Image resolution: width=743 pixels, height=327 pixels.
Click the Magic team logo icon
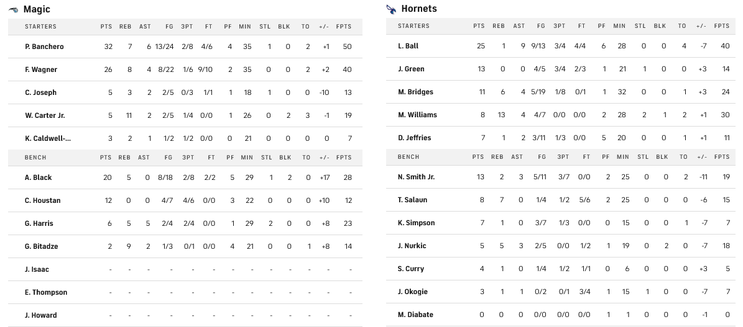(x=13, y=9)
